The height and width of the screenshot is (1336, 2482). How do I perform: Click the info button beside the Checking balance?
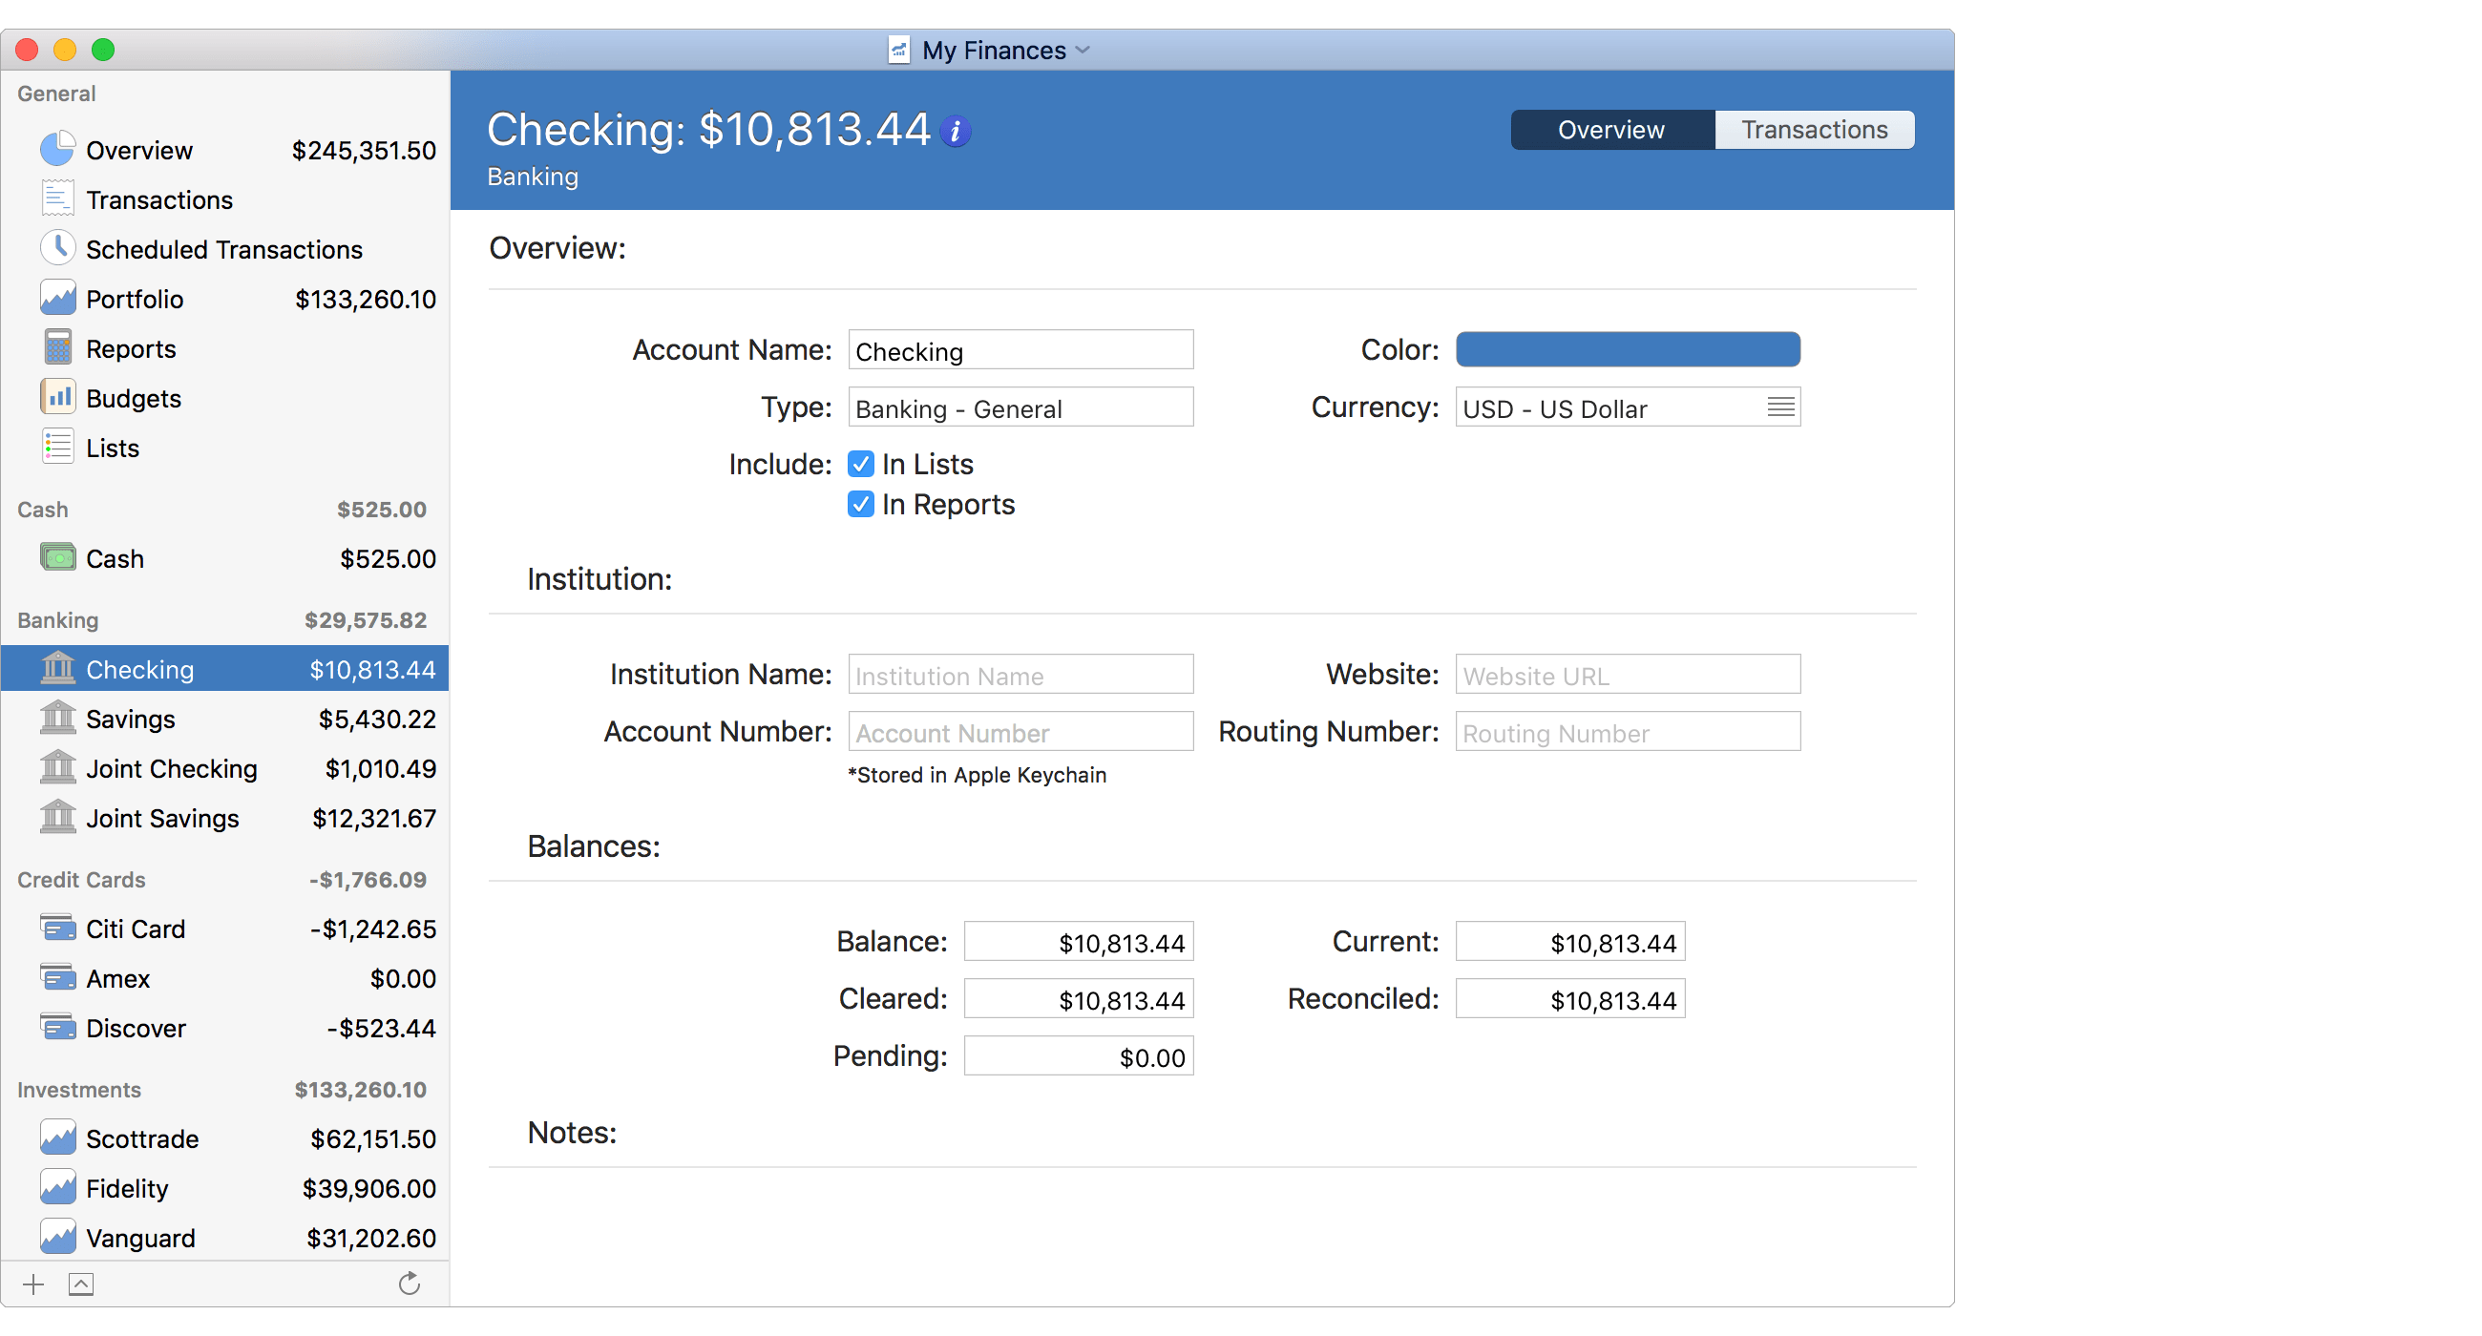point(955,131)
